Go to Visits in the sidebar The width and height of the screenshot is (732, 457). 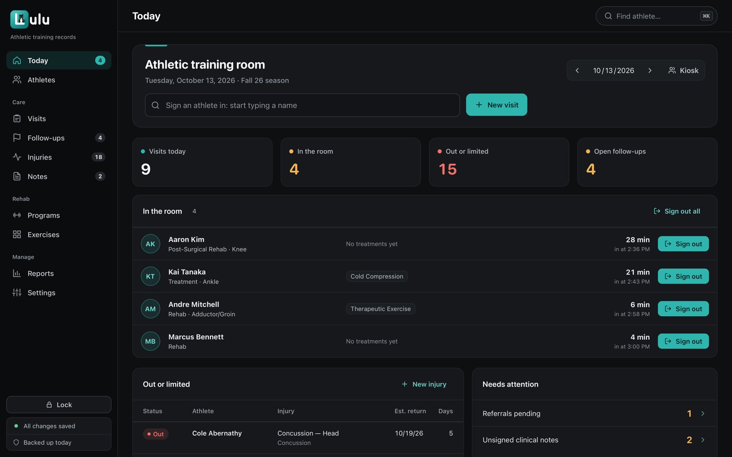click(x=59, y=118)
